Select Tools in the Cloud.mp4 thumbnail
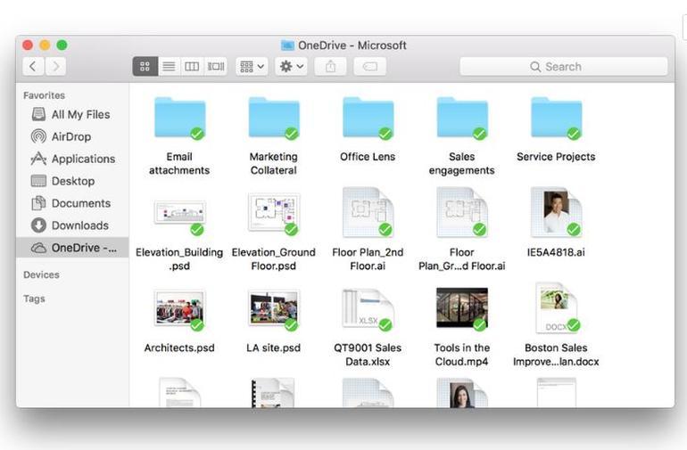 [x=461, y=308]
